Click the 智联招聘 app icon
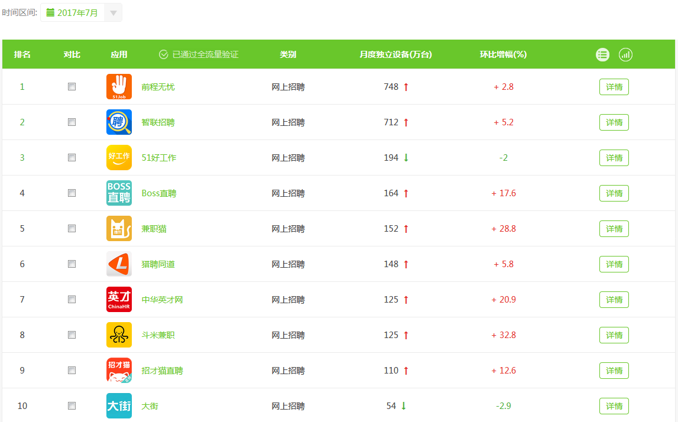The width and height of the screenshot is (678, 422). click(119, 122)
